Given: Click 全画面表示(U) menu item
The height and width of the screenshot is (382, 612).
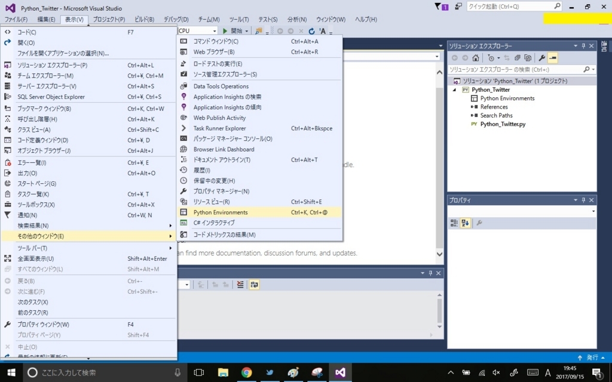Looking at the screenshot, I should click(x=88, y=258).
